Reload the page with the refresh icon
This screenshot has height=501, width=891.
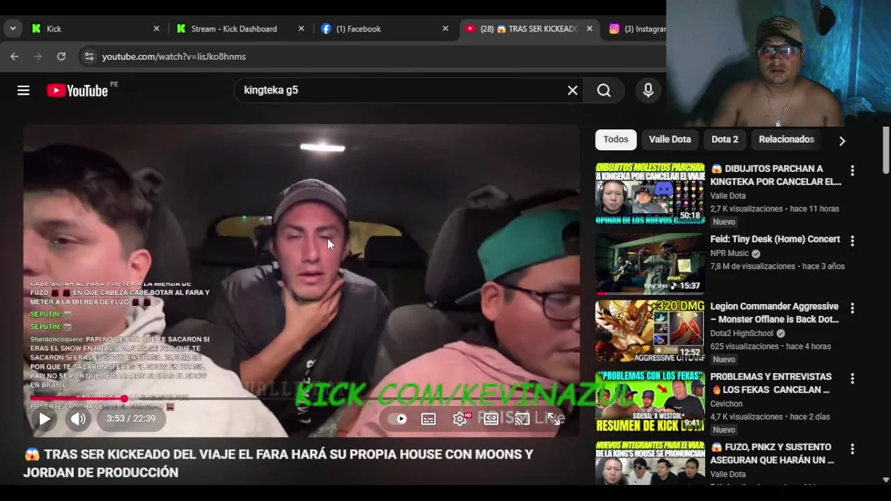[61, 56]
